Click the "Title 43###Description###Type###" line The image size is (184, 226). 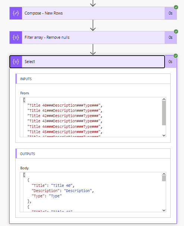point(65,121)
